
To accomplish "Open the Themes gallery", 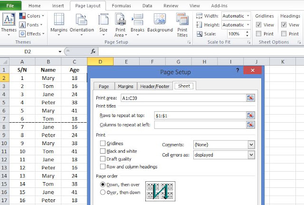I will (9, 24).
